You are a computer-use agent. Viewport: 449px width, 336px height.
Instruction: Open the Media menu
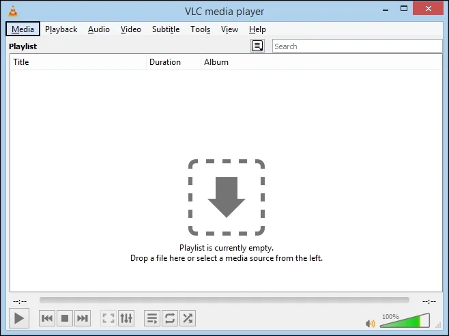click(x=23, y=29)
